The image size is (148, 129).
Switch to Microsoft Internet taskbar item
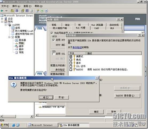click(42, 125)
